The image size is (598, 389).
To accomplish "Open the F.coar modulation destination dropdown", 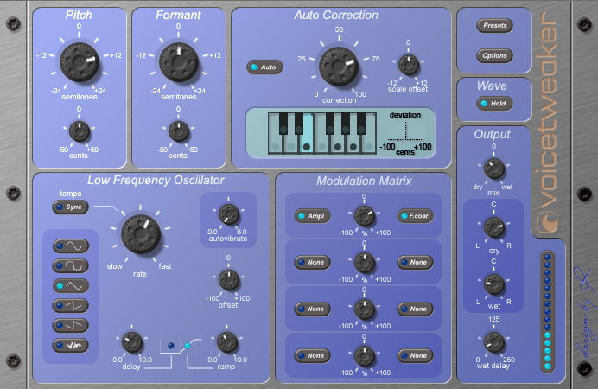I will (415, 216).
